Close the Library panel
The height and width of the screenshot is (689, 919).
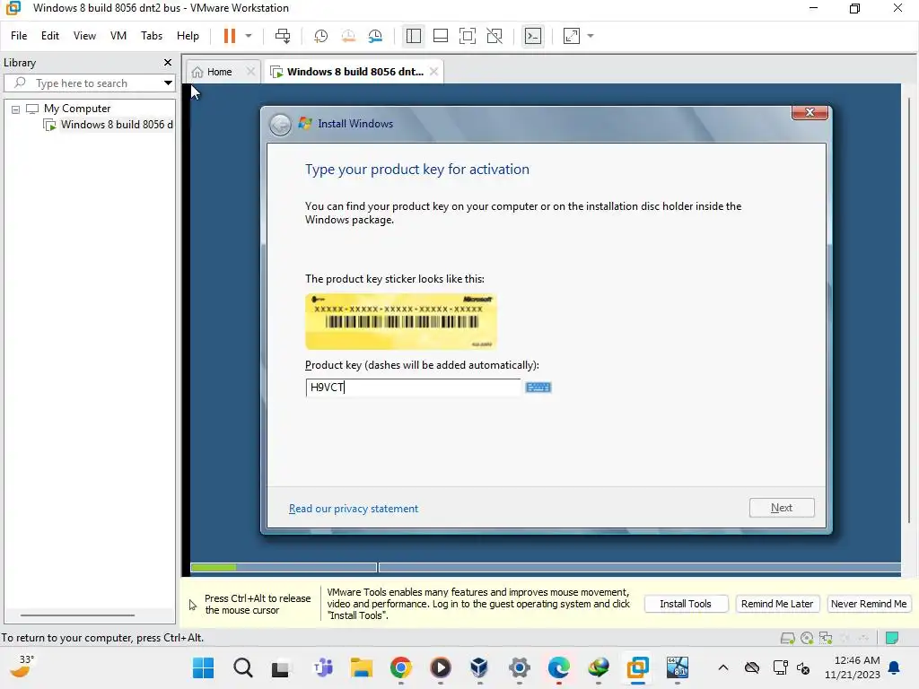168,62
